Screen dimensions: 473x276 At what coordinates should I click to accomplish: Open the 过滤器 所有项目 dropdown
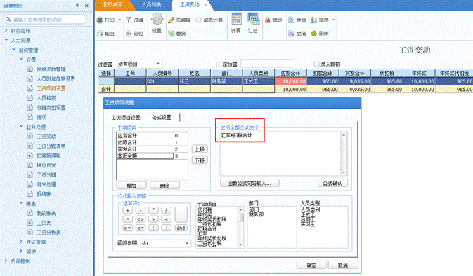[x=157, y=64]
